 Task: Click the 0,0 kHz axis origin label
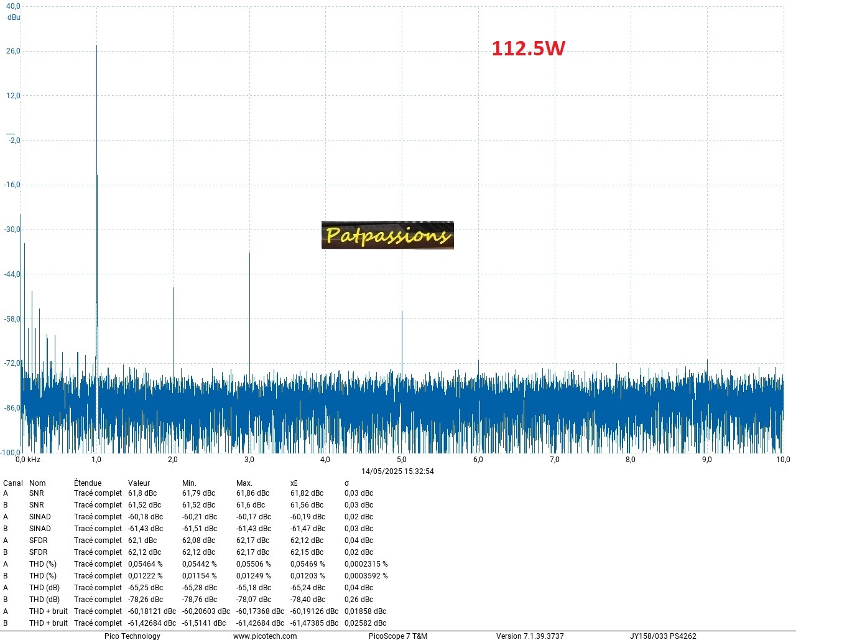coord(28,460)
